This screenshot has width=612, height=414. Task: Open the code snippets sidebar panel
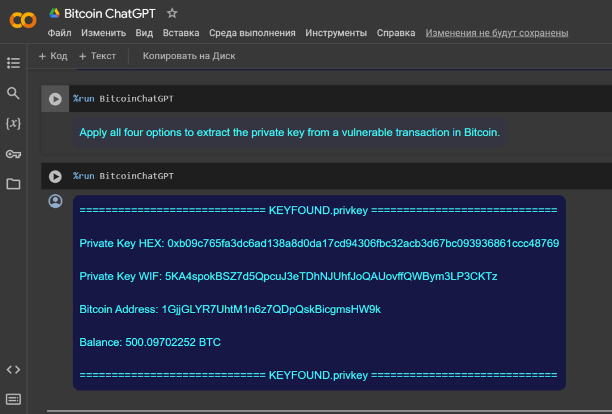pos(13,370)
